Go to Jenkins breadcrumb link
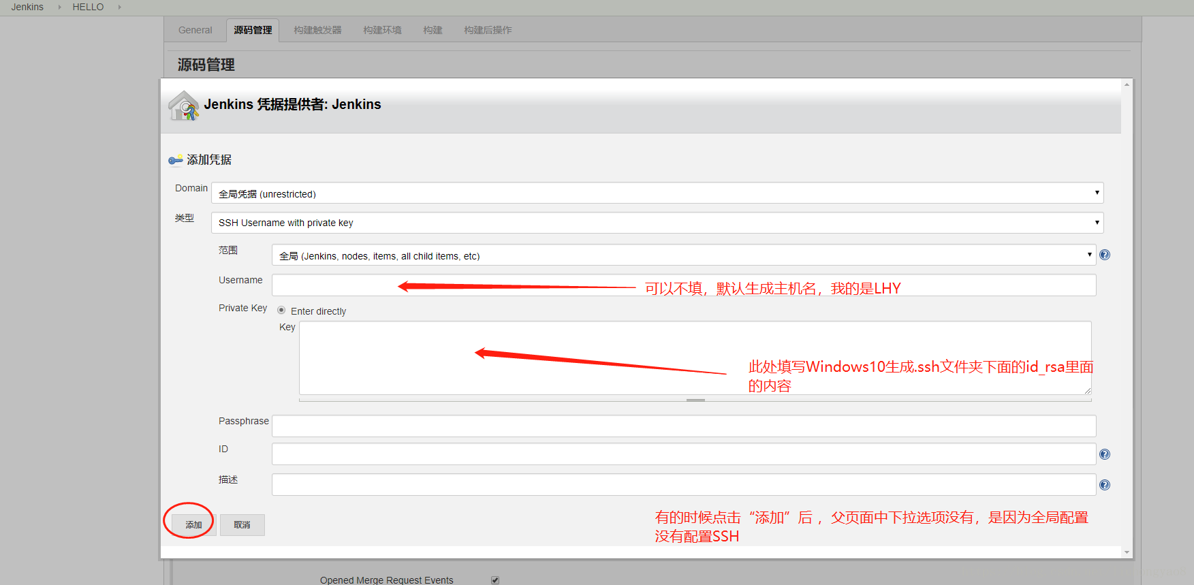 pyautogui.click(x=27, y=7)
